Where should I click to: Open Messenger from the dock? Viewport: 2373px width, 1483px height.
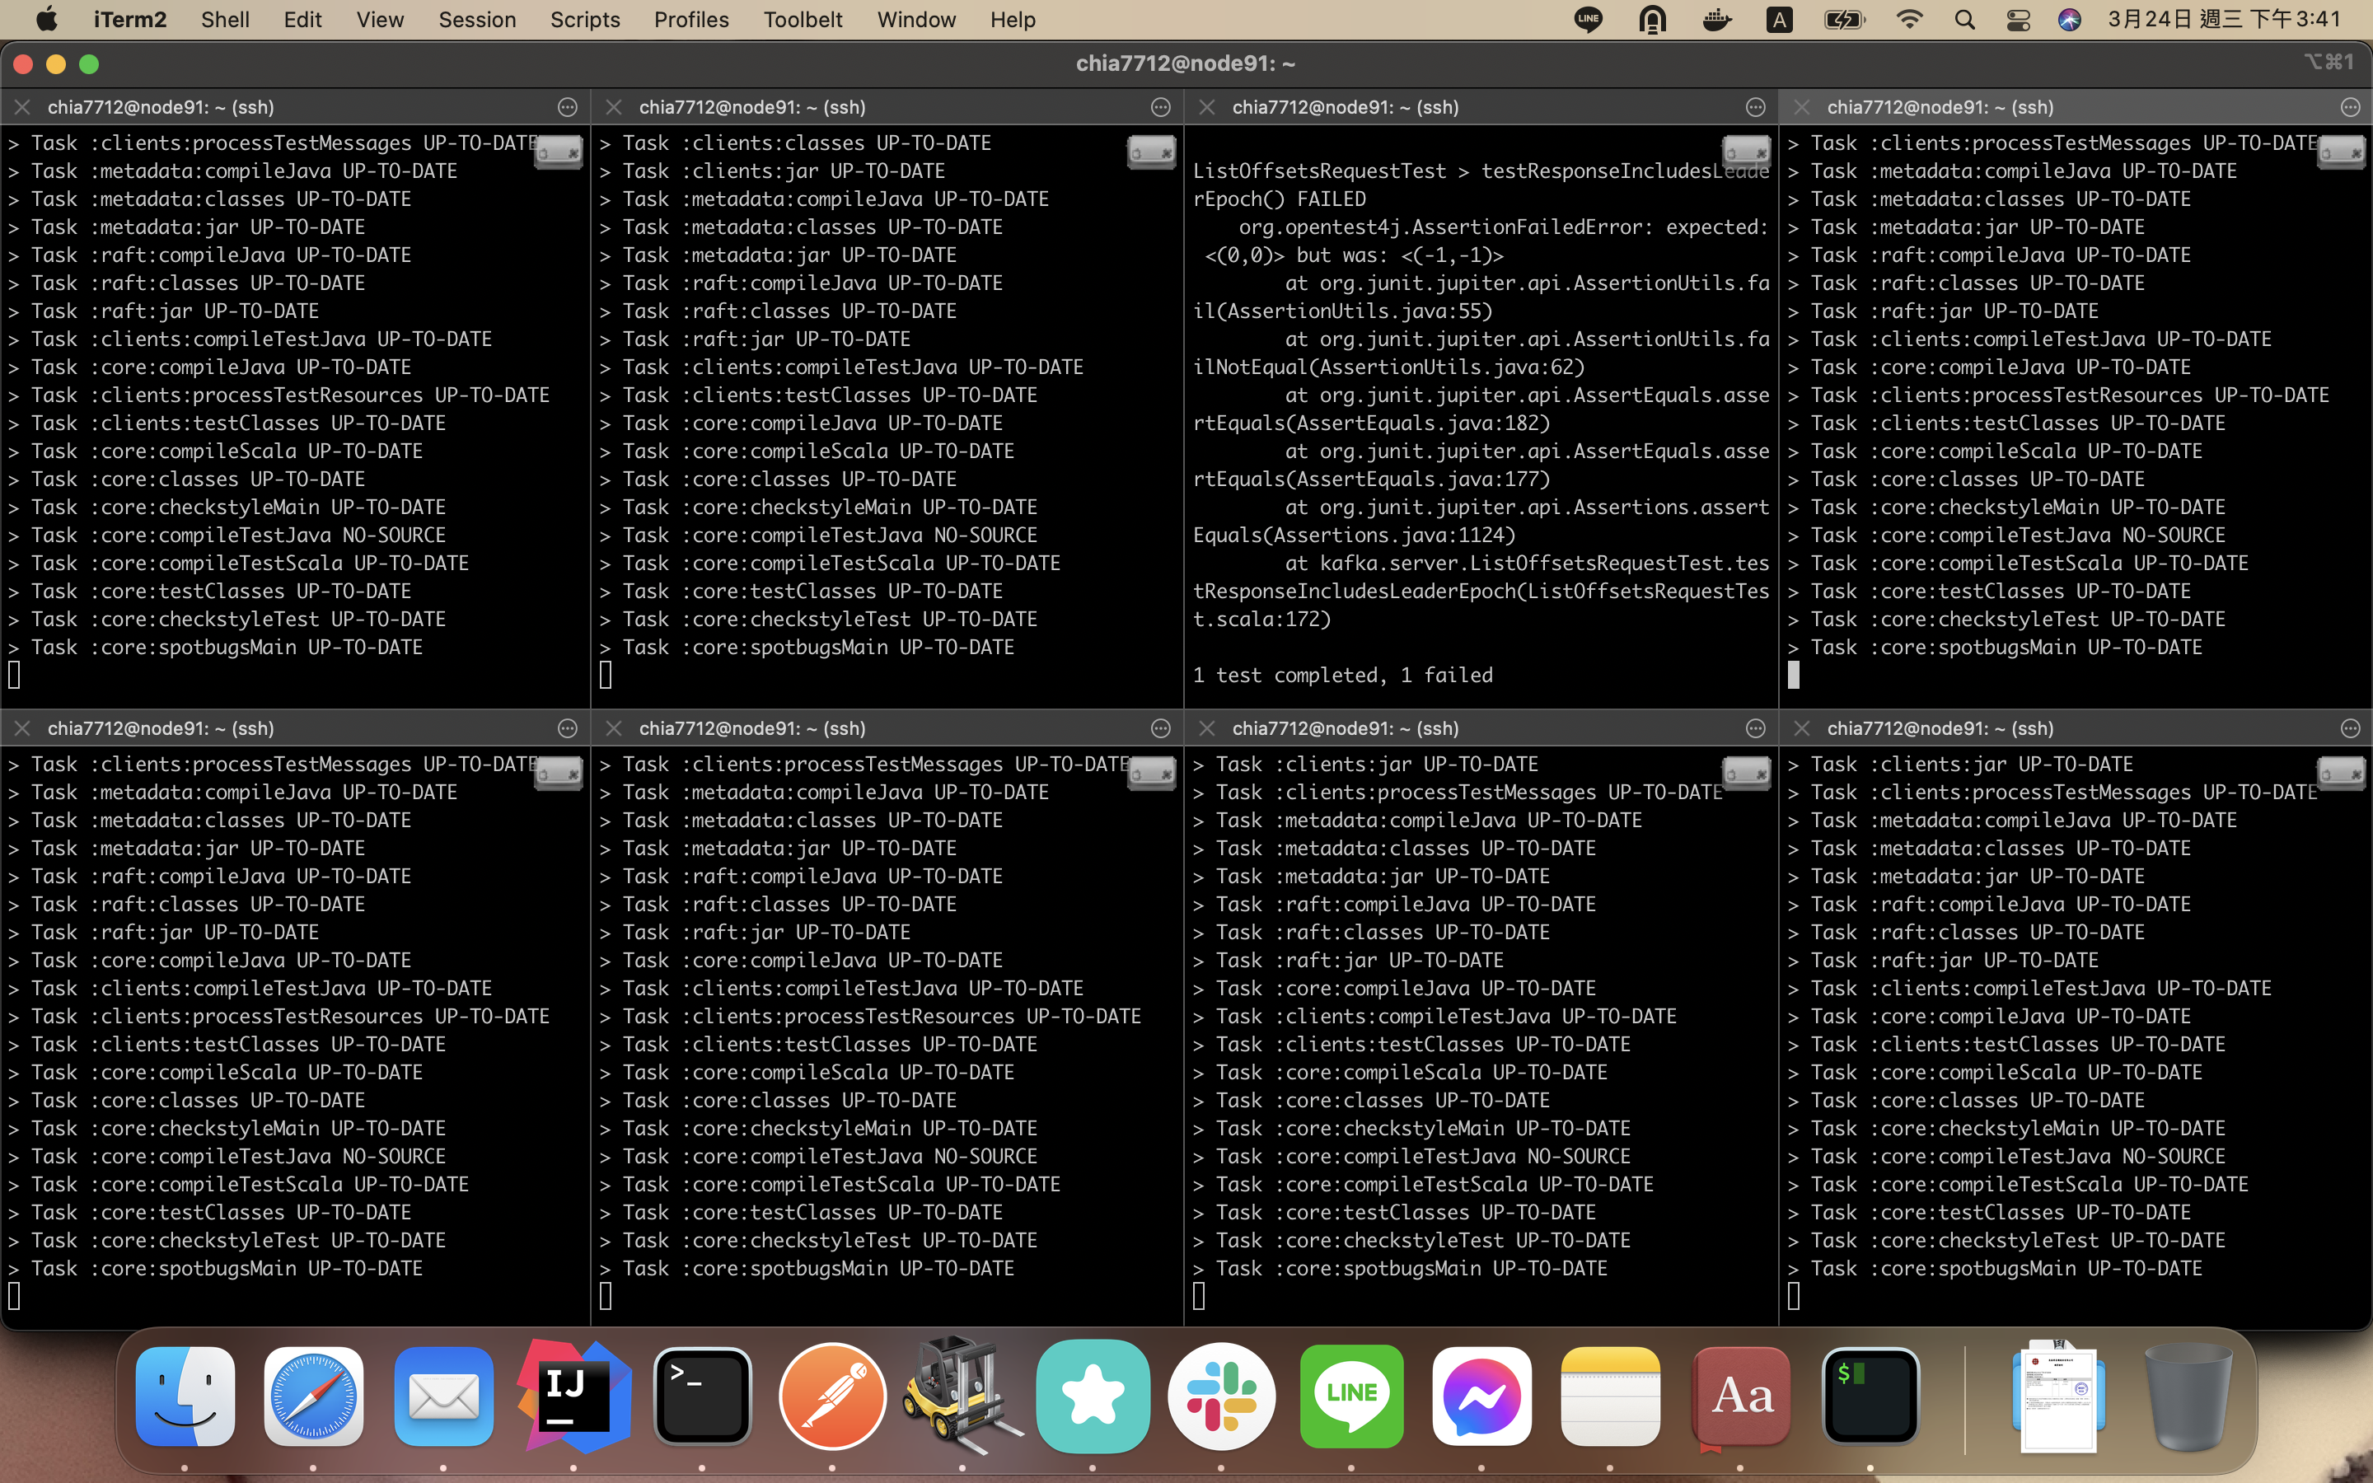[1481, 1396]
